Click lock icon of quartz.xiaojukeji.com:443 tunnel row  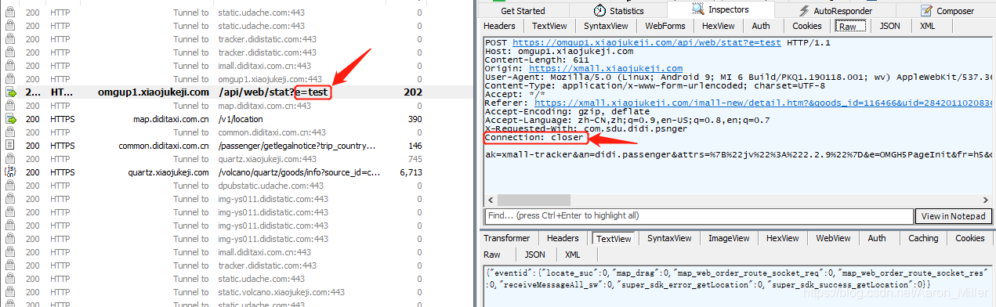tap(10, 159)
